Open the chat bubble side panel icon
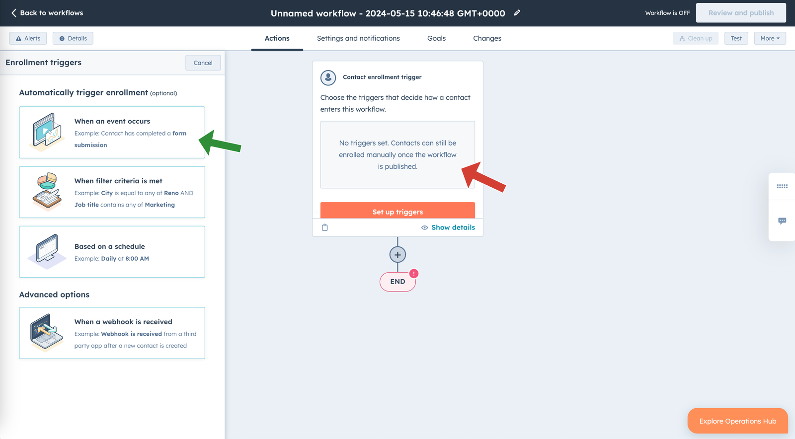Viewport: 795px width, 439px height. tap(782, 221)
